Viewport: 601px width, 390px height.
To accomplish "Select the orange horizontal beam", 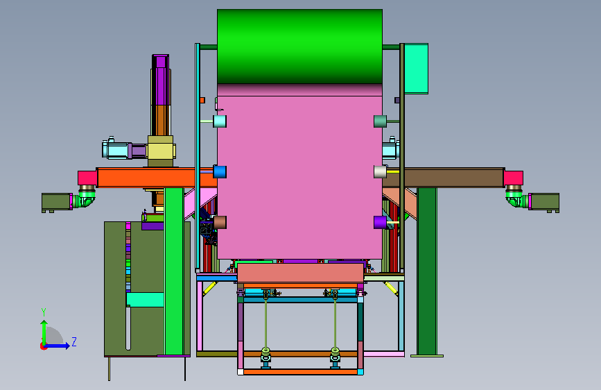I will [x=157, y=178].
